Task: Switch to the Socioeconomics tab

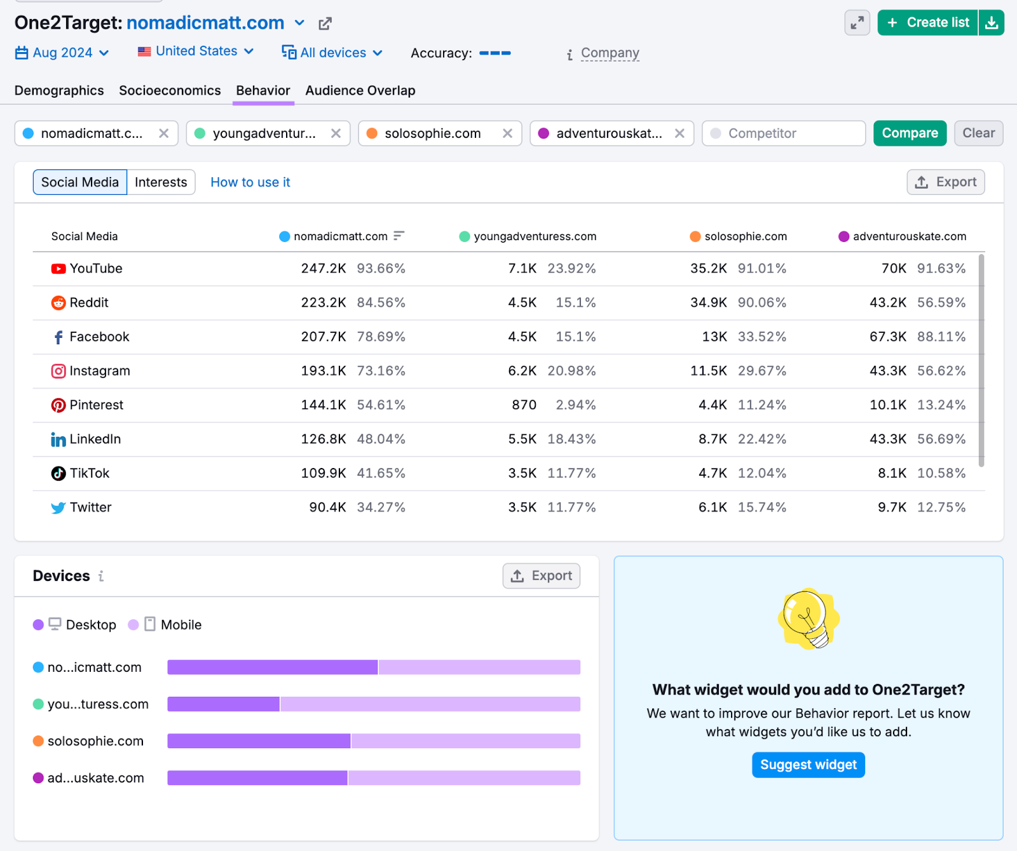Action: pyautogui.click(x=170, y=90)
